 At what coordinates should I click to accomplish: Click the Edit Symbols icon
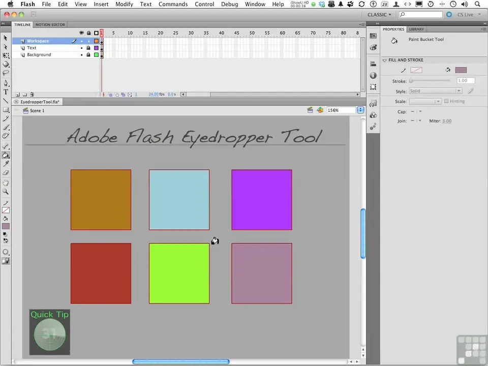[320, 110]
